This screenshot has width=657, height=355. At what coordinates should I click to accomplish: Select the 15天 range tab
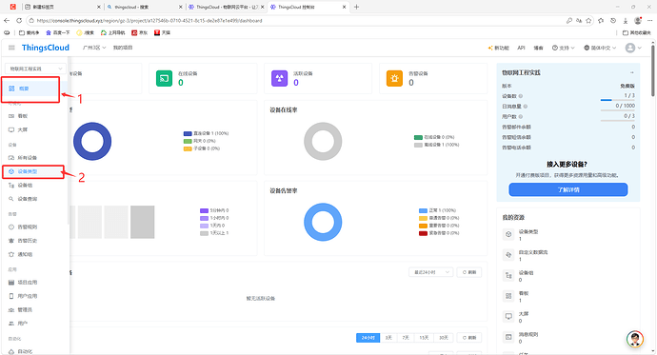424,338
